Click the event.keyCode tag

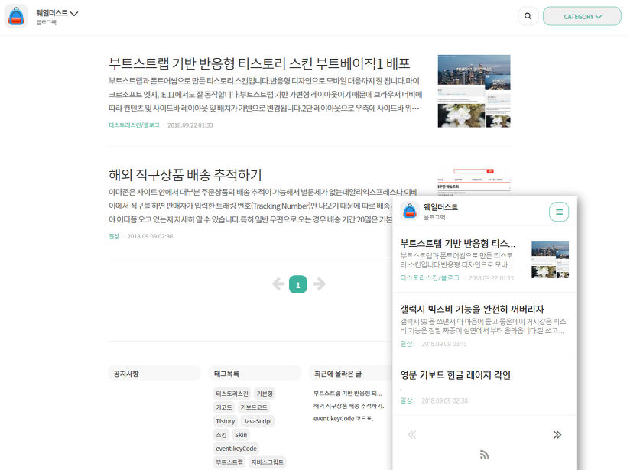tap(236, 449)
